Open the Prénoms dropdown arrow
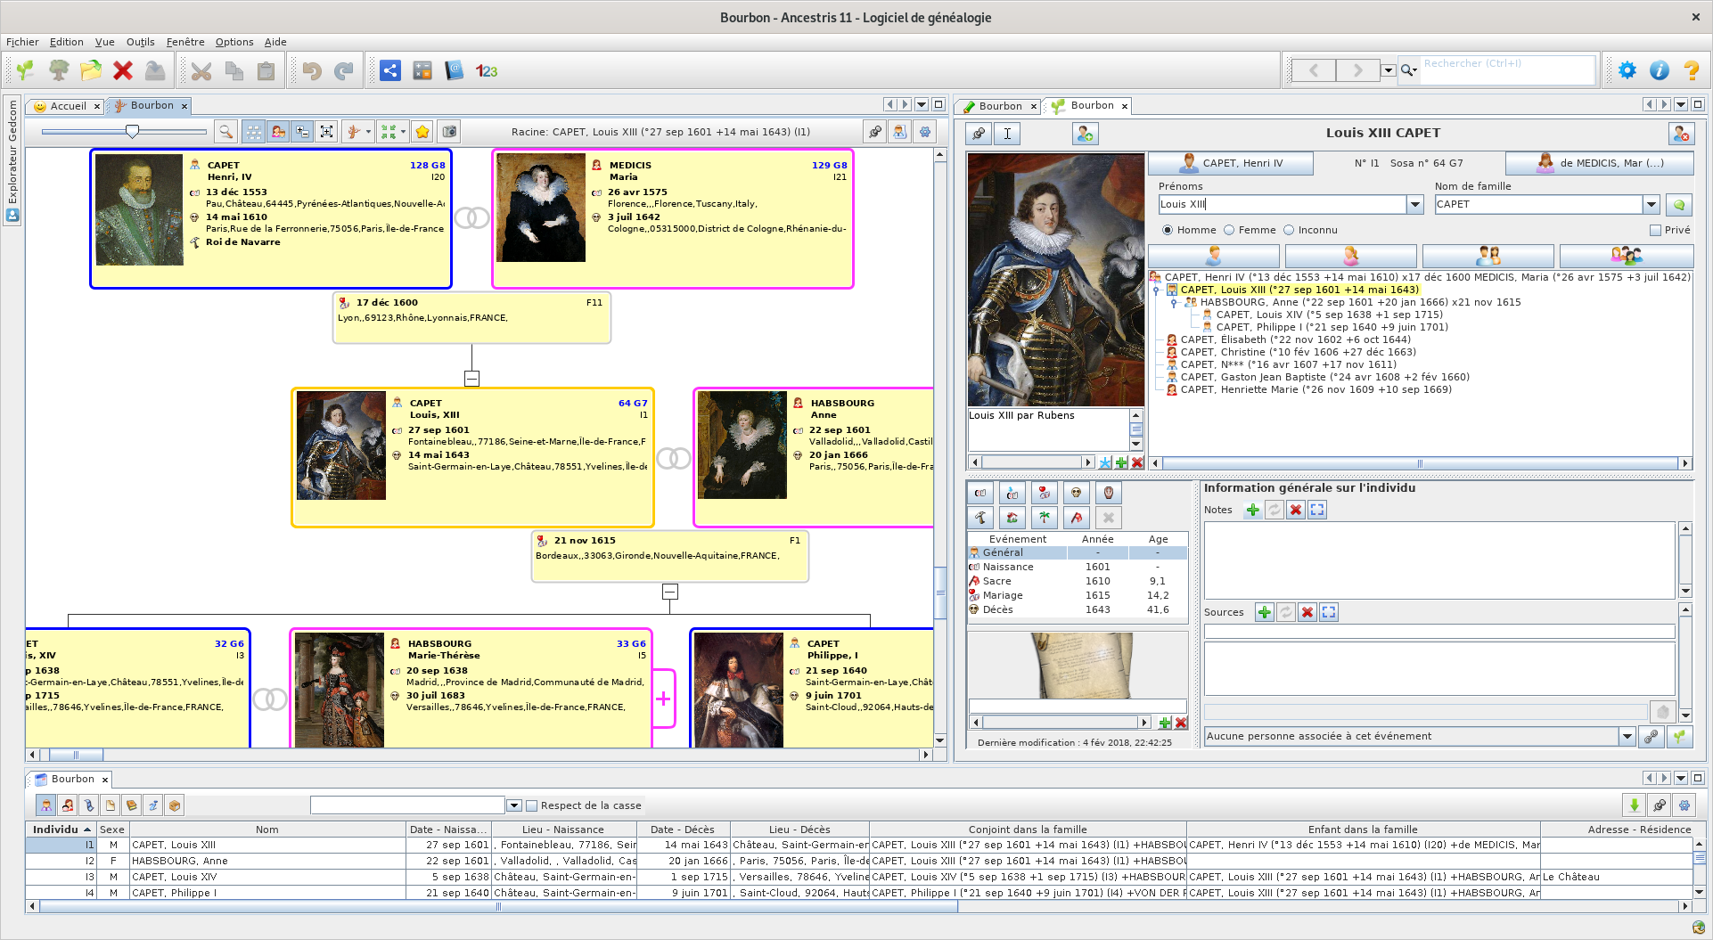1713x940 pixels. (1414, 205)
